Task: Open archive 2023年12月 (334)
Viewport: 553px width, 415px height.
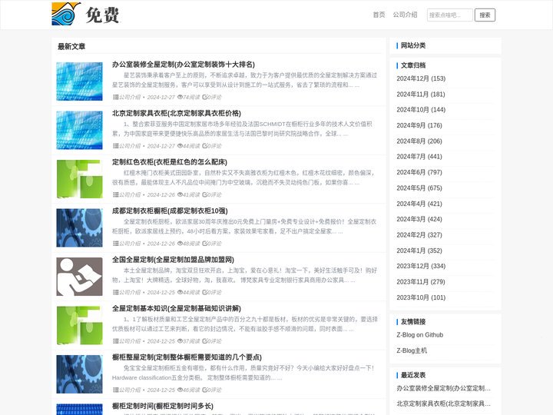Action: pos(421,266)
